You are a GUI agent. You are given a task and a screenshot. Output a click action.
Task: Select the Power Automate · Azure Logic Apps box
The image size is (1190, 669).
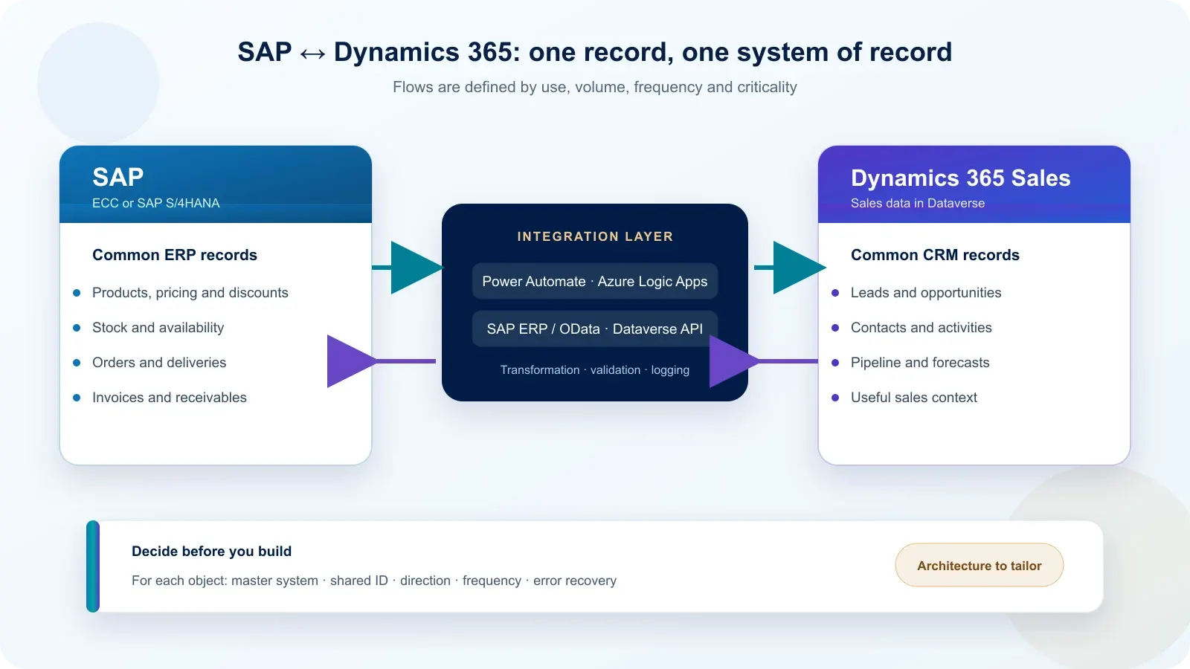point(595,281)
